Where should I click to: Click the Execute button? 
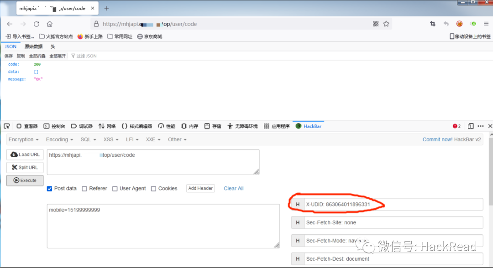[25, 180]
